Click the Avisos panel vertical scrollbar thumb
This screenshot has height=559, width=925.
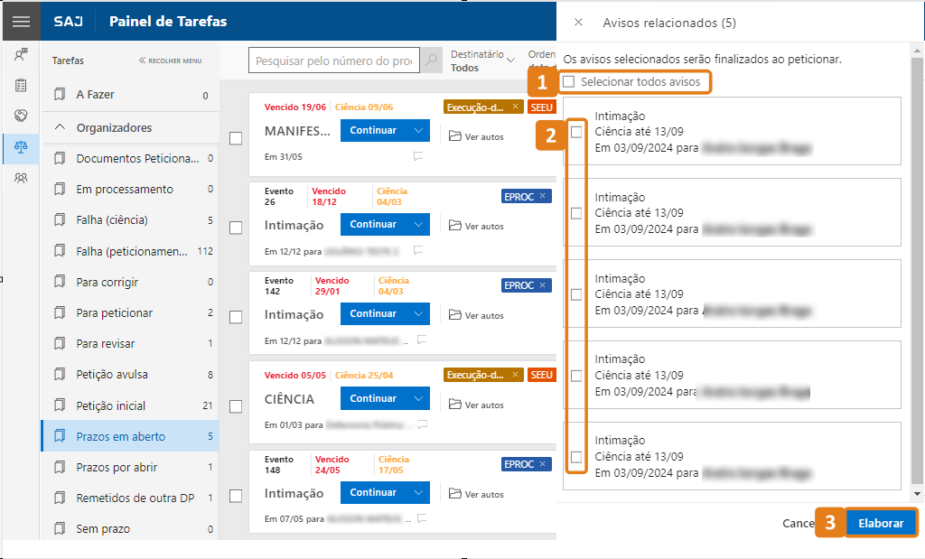click(918, 270)
